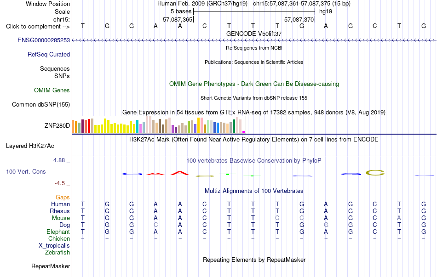Open the 'OMIM Gene Phenotypes' track title

pos(254,84)
